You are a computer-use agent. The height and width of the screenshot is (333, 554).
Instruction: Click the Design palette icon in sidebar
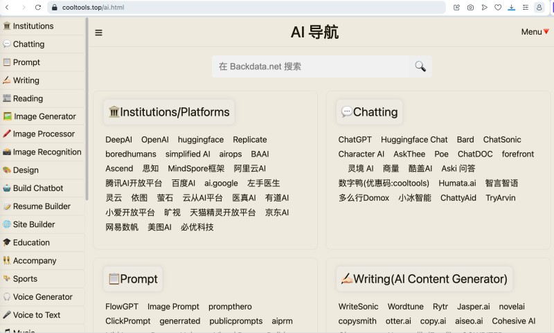click(x=7, y=170)
